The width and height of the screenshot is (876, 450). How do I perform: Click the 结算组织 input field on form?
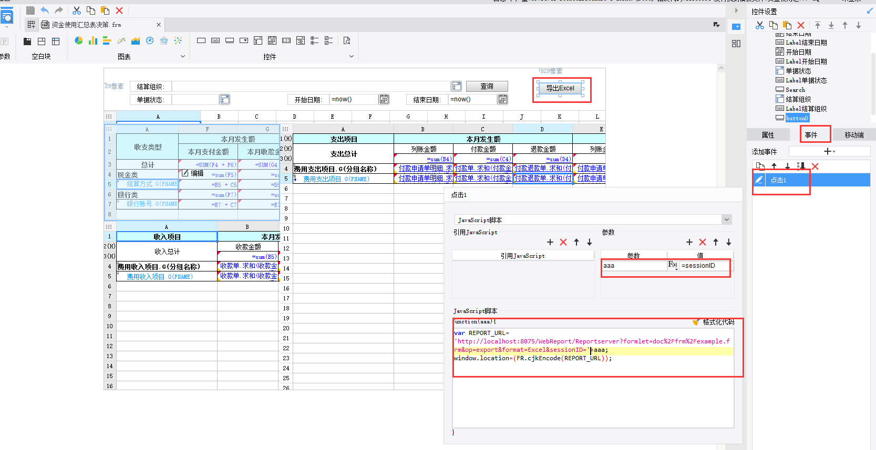(x=311, y=86)
